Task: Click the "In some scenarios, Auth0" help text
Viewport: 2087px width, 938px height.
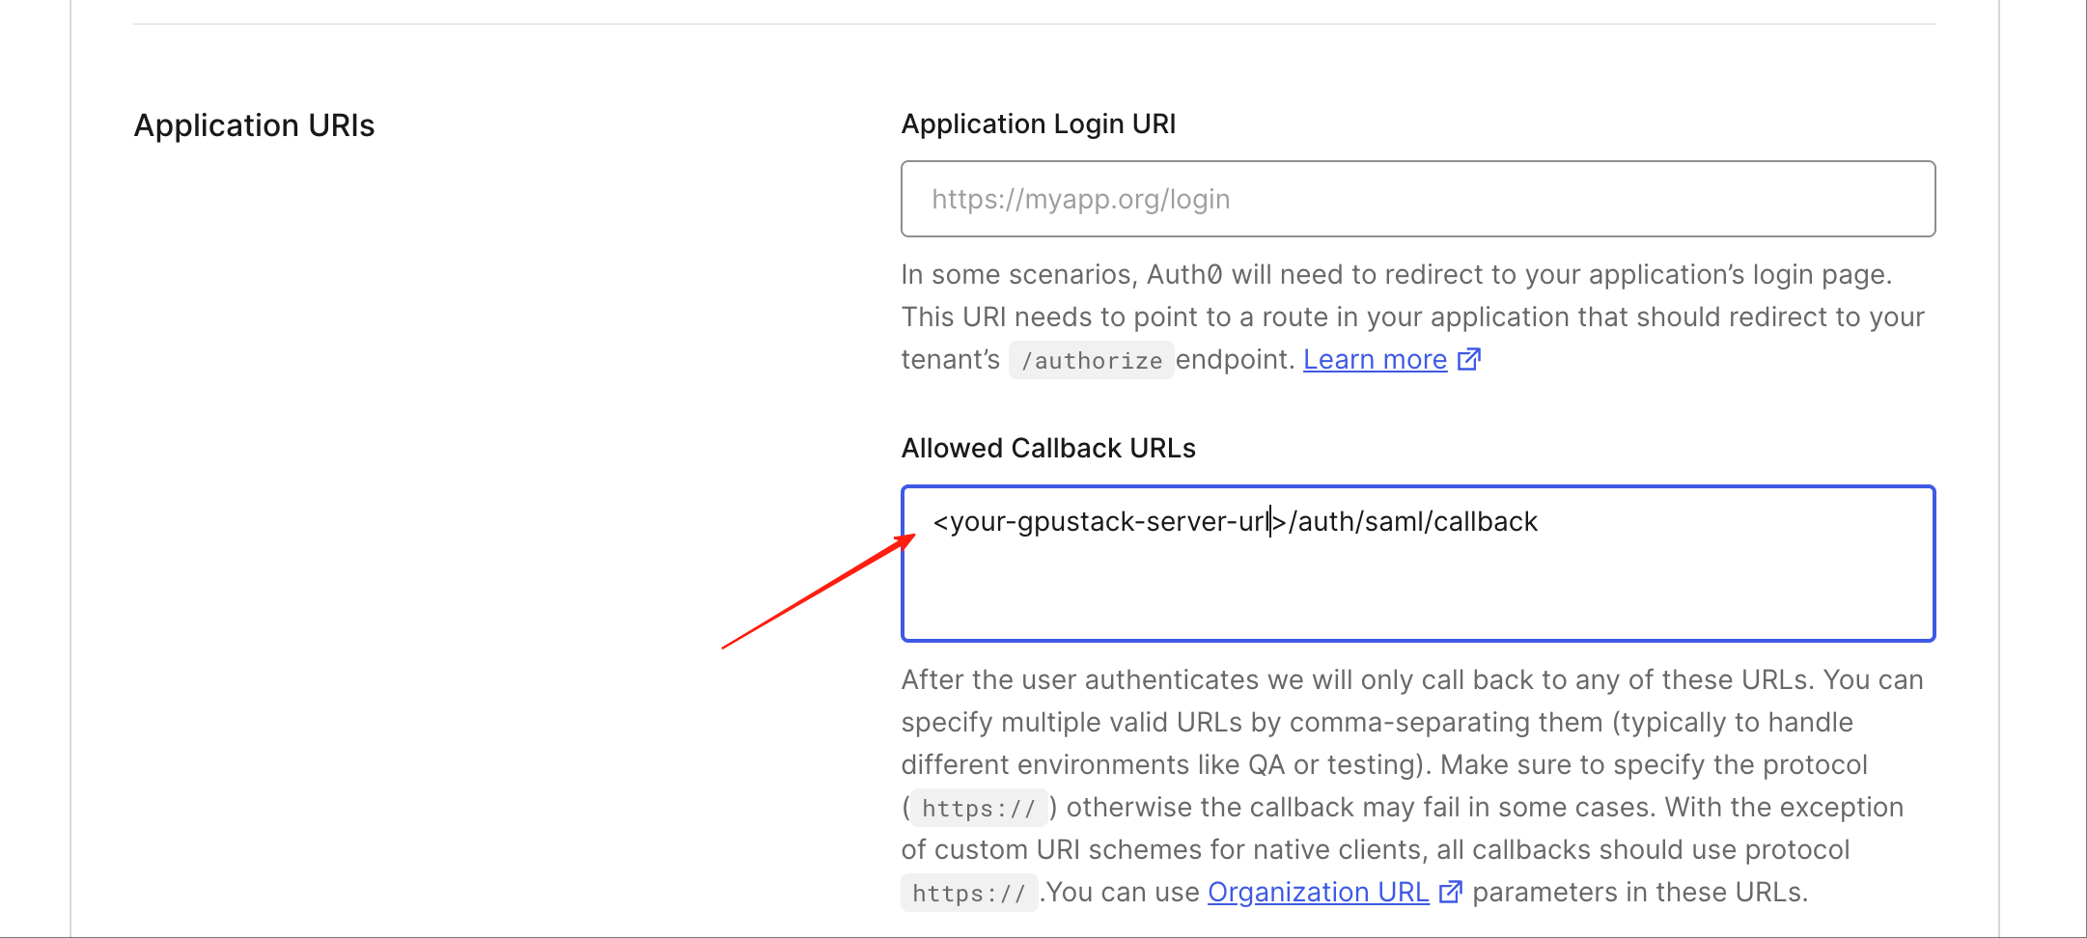Action: [x=1062, y=275]
